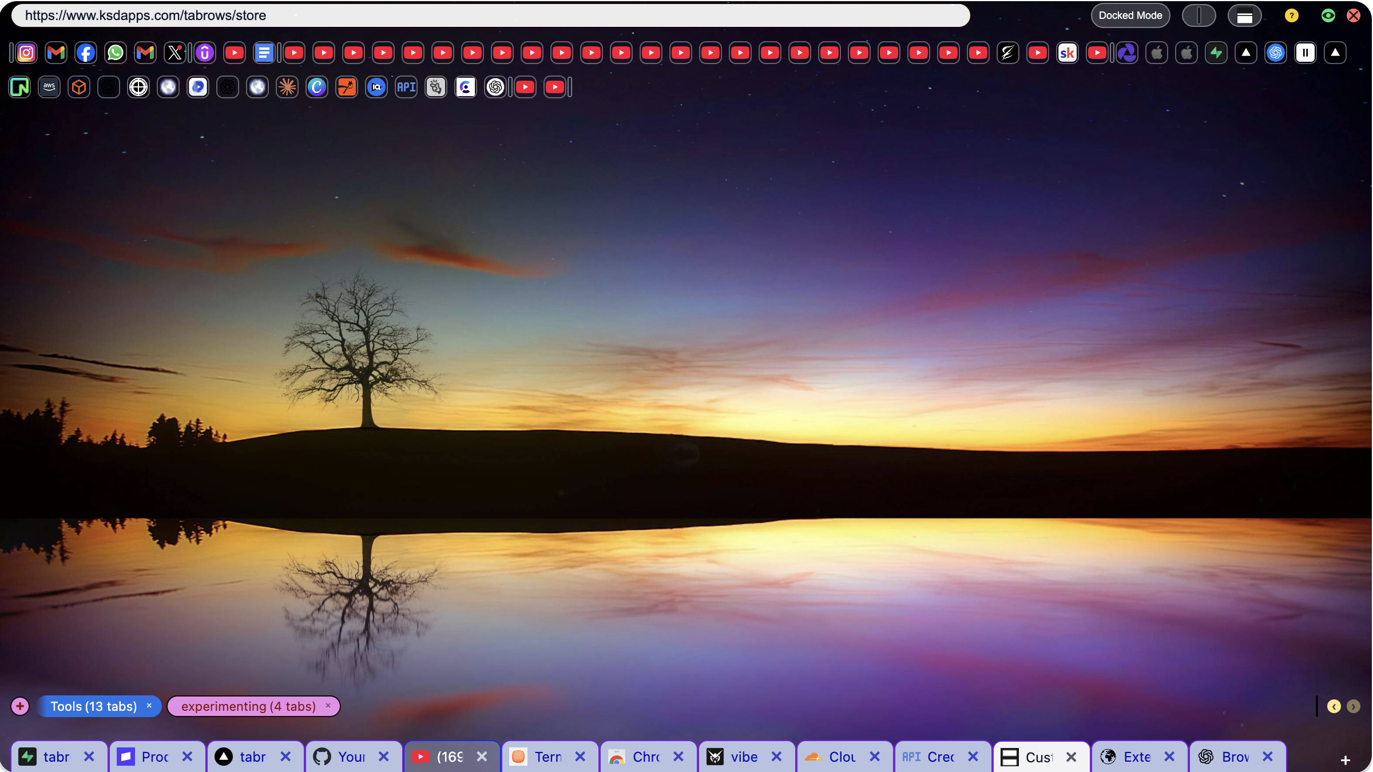Toggle the docked panel layout icon beside Docked Mode

click(x=1245, y=15)
